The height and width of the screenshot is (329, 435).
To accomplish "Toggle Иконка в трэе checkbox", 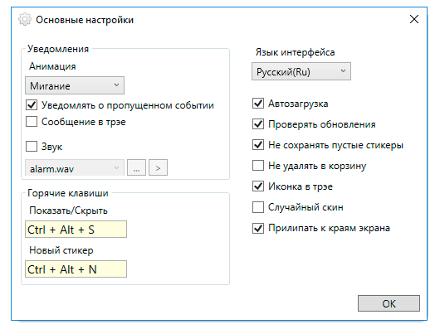I will tap(258, 186).
